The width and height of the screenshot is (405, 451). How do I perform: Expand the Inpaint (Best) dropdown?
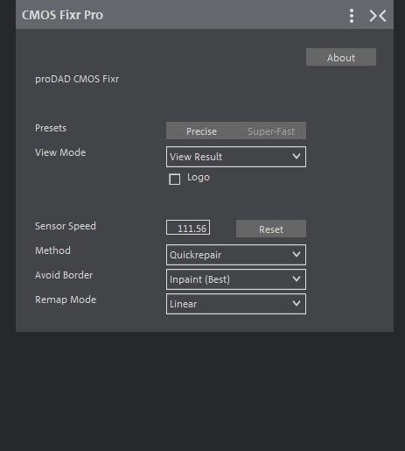[x=236, y=279]
